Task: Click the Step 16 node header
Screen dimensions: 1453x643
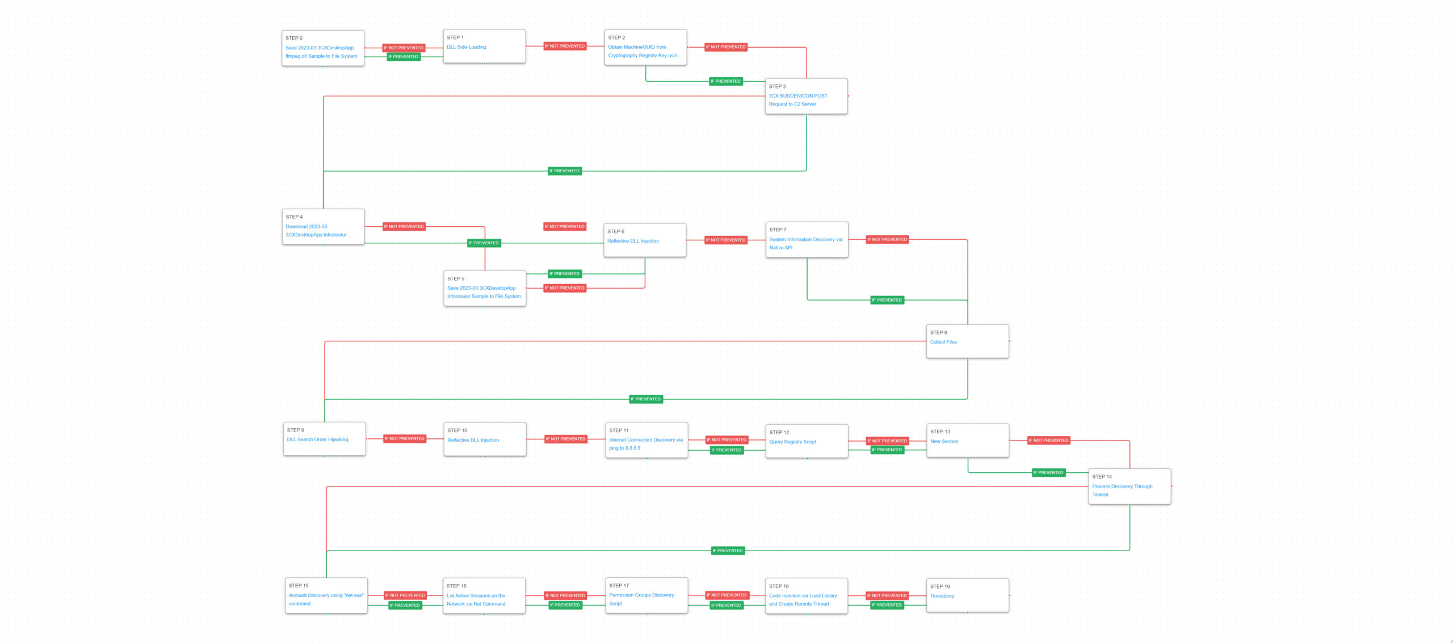Action: pyautogui.click(x=456, y=586)
